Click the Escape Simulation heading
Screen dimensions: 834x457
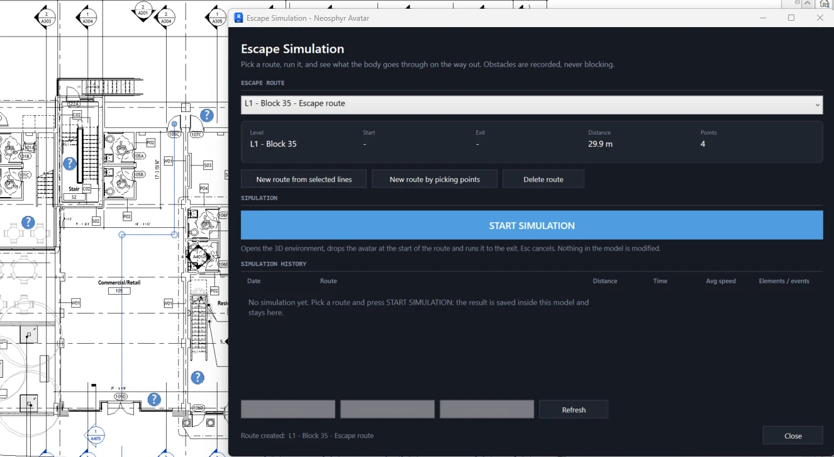click(292, 49)
